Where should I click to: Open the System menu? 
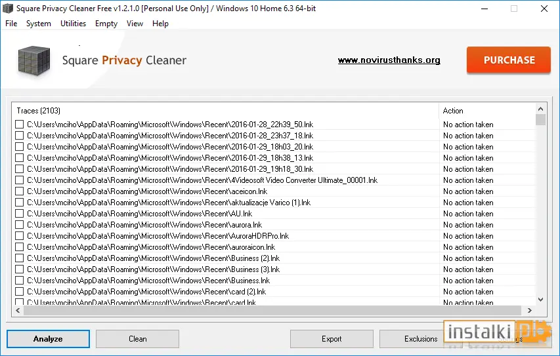39,24
